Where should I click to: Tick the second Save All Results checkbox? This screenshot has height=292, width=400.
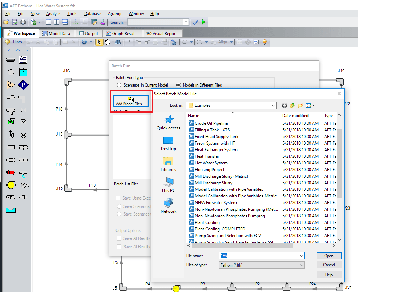[x=119, y=247]
